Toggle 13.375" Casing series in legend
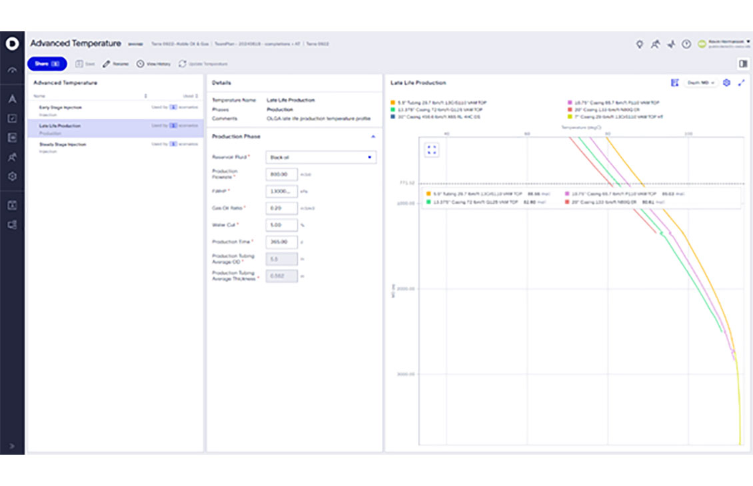 tap(392, 110)
